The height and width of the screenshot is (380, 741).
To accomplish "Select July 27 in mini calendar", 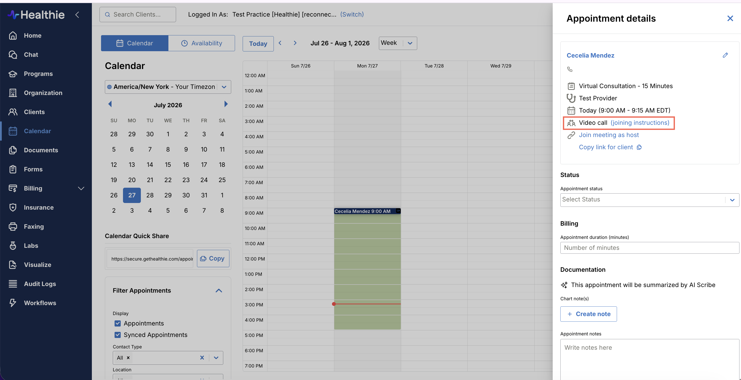I will [132, 195].
